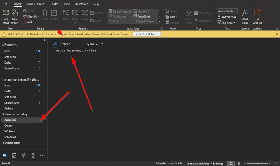Open the Categorize dropdown
The image size is (280, 166).
pos(203,13)
